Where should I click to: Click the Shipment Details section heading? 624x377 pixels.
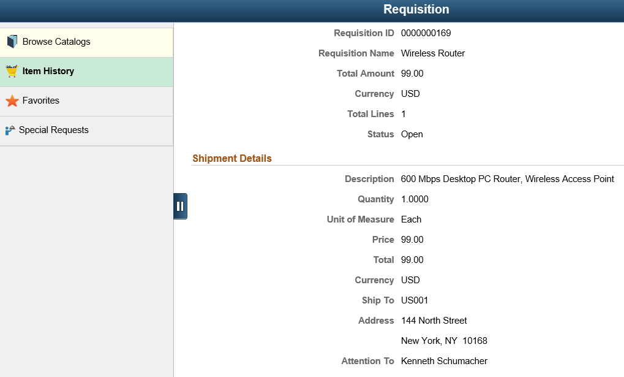[x=232, y=158]
